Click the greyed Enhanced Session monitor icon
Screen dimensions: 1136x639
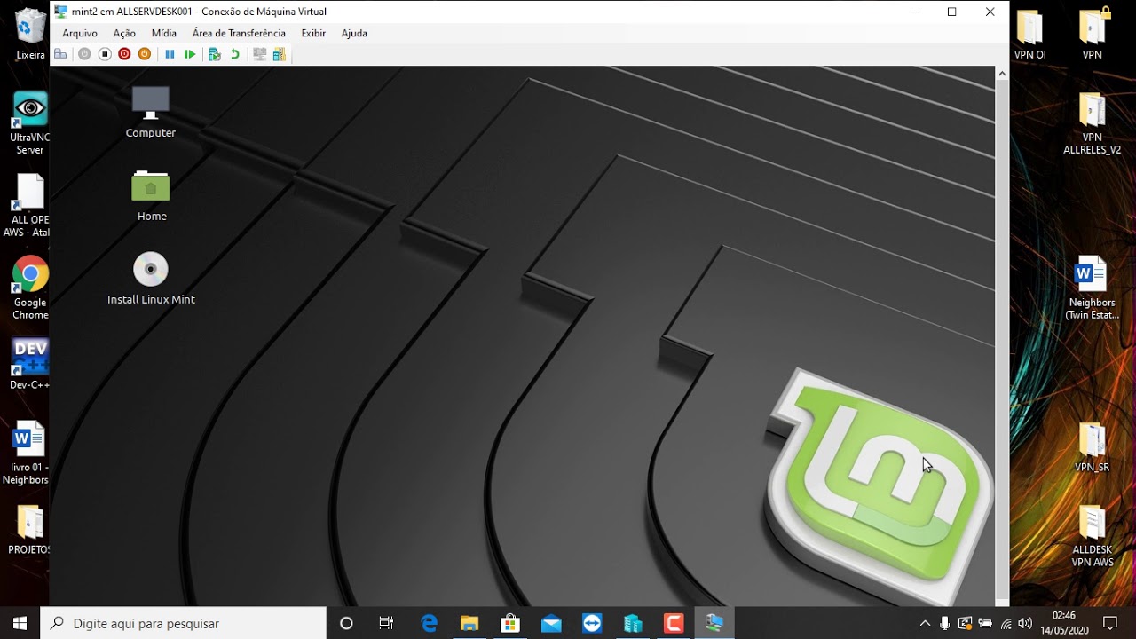(259, 54)
